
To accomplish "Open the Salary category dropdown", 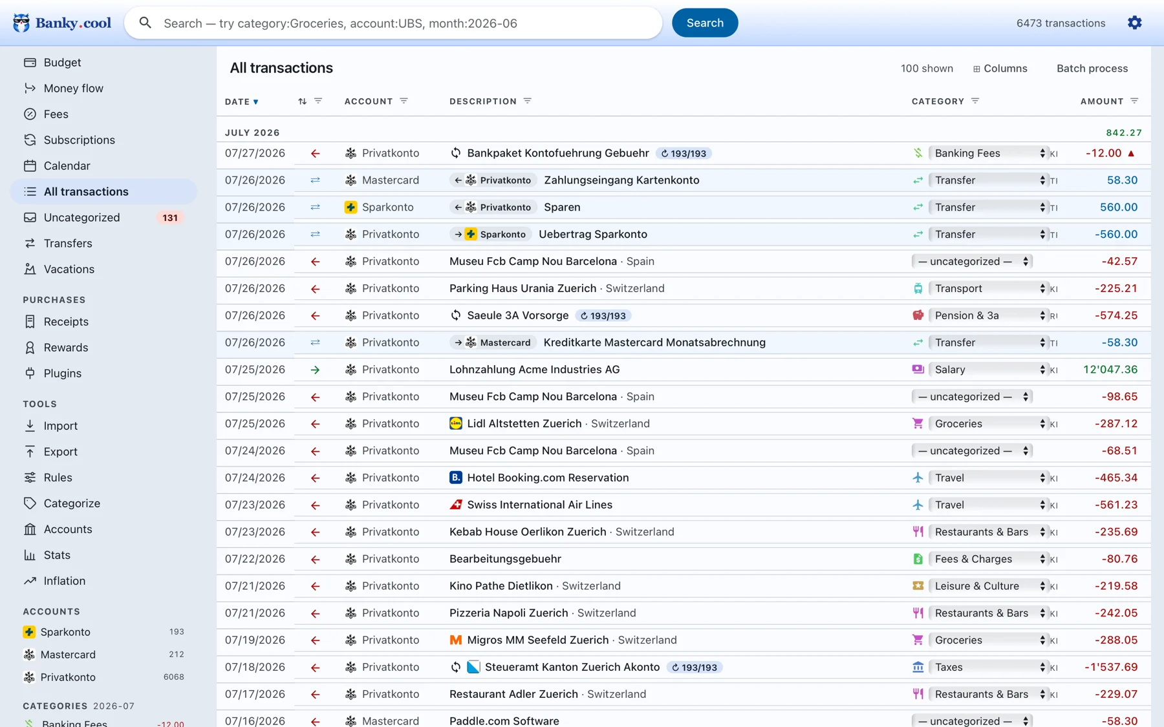I will coord(988,370).
